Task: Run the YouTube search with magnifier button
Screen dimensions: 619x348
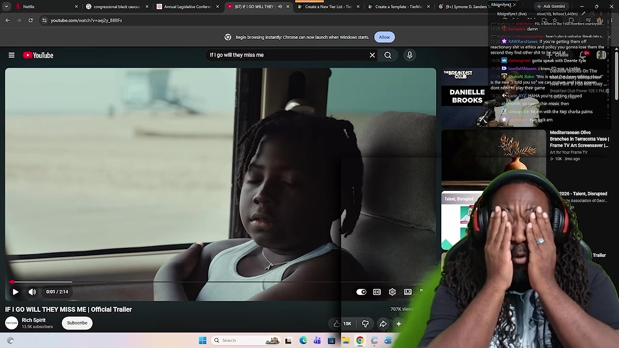Action: 388,55
